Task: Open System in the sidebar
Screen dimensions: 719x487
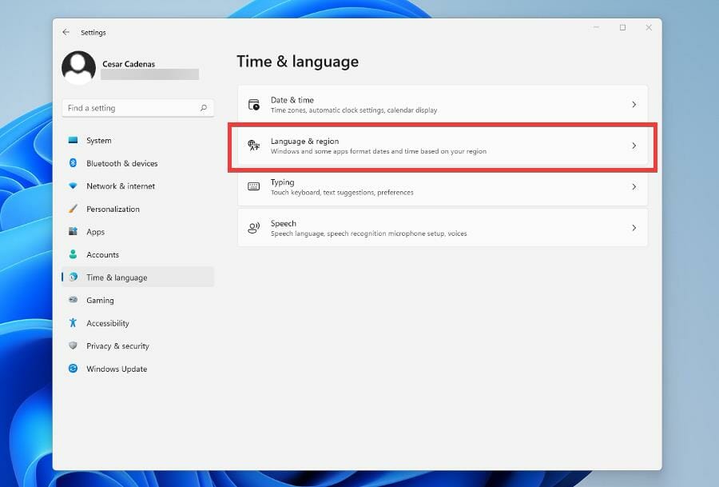Action: (x=98, y=141)
